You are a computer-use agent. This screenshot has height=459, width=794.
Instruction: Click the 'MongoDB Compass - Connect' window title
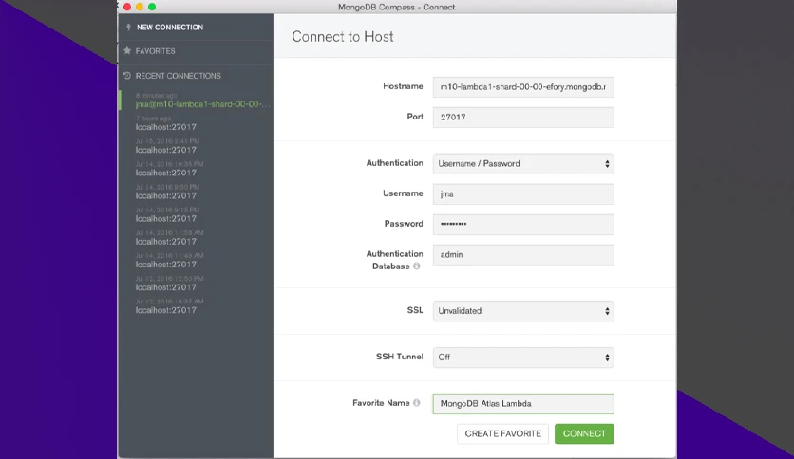(396, 7)
